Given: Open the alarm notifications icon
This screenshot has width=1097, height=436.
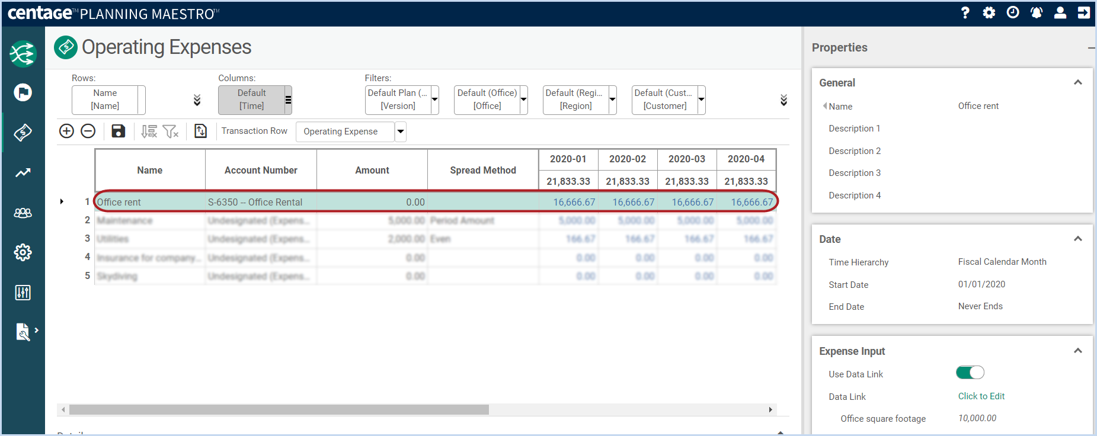Looking at the screenshot, I should (x=1037, y=12).
